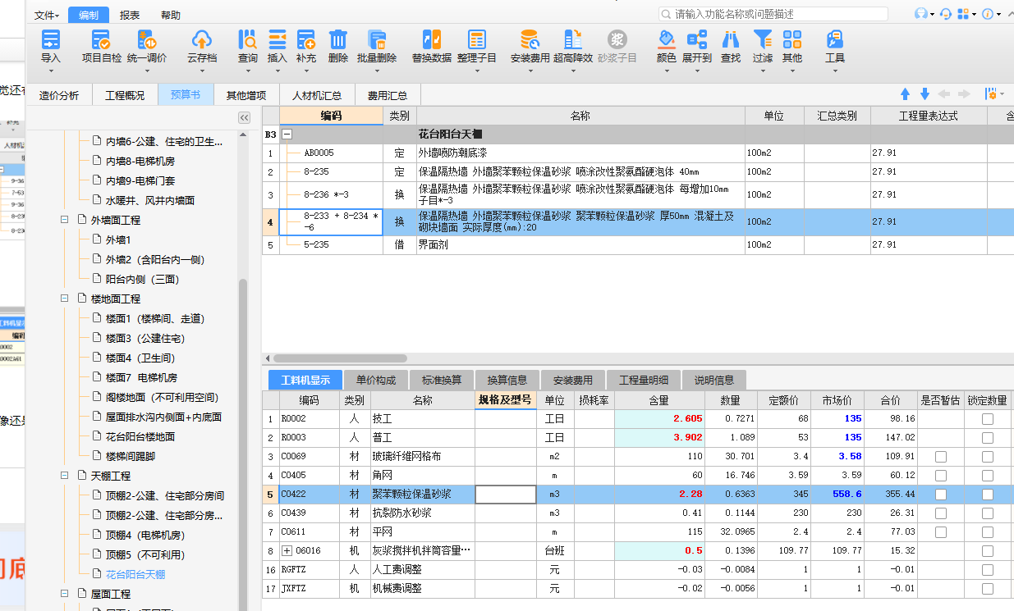Collapse the 花台阳台天棚 B3 group row
This screenshot has height=611, width=1014.
[287, 134]
